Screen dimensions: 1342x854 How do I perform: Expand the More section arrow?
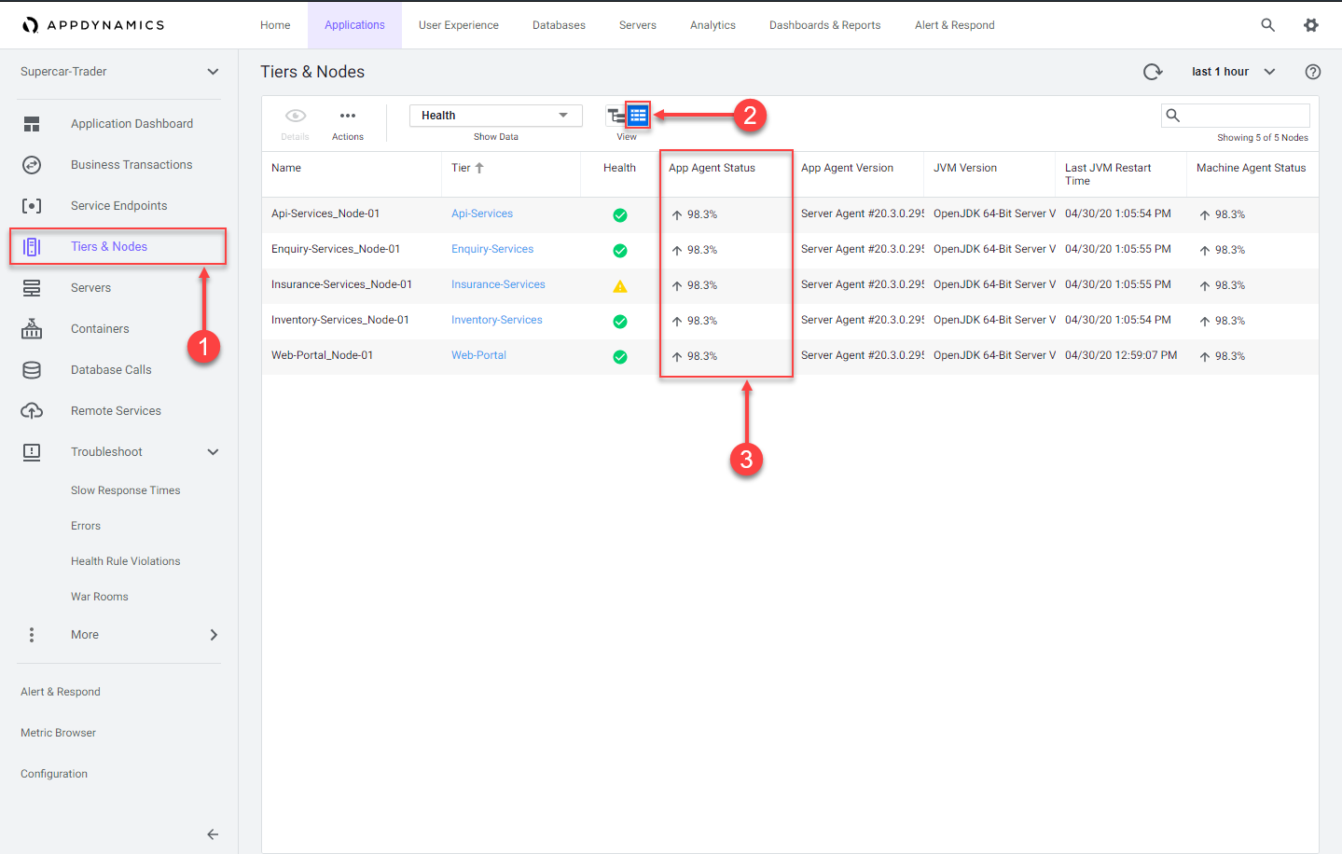pyautogui.click(x=214, y=635)
